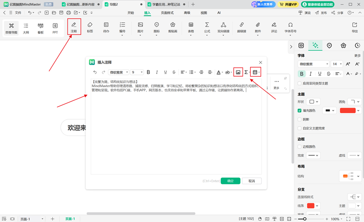Click the 标签 tag icon
Viewport: 364px width, 222px height.
coord(90,27)
